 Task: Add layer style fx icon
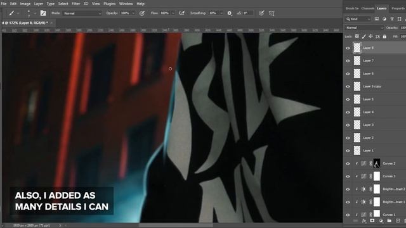364,221
